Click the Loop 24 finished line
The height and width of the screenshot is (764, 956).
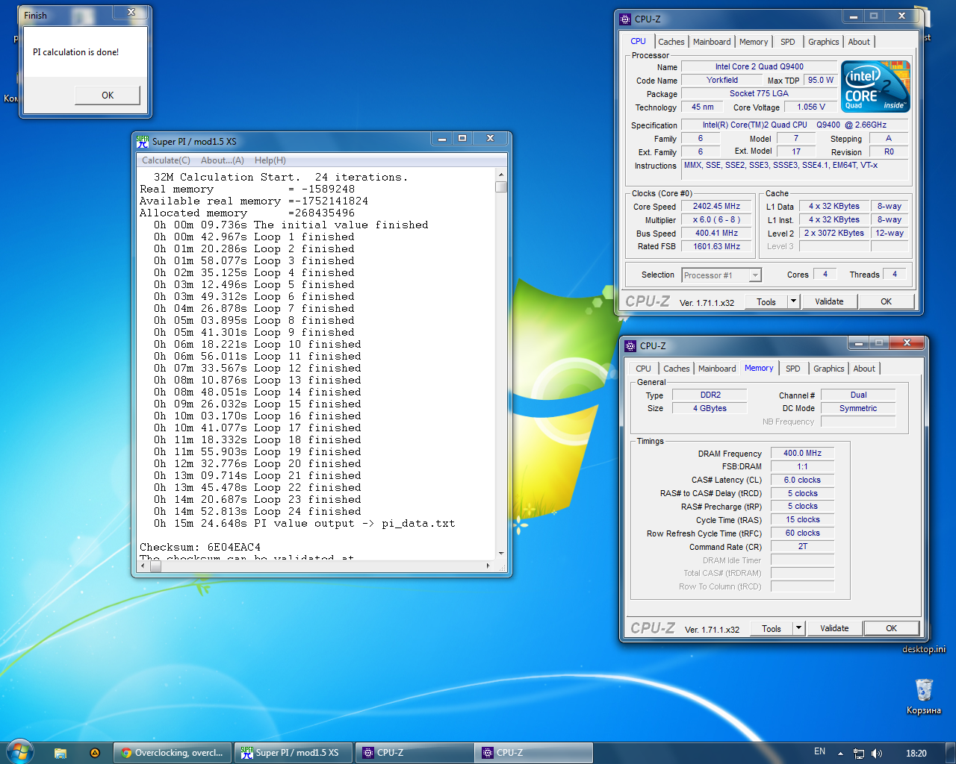pyautogui.click(x=257, y=512)
